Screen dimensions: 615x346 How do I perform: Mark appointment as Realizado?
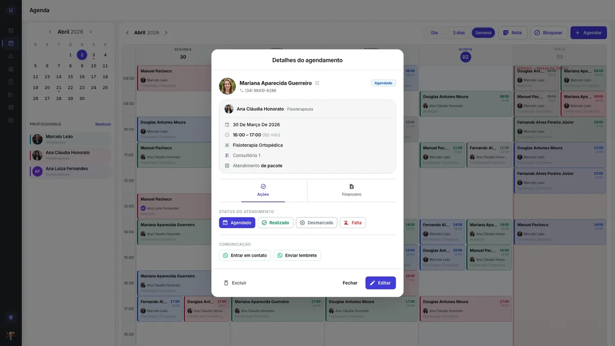coord(276,222)
